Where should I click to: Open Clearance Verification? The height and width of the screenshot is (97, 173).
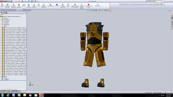[14, 5]
